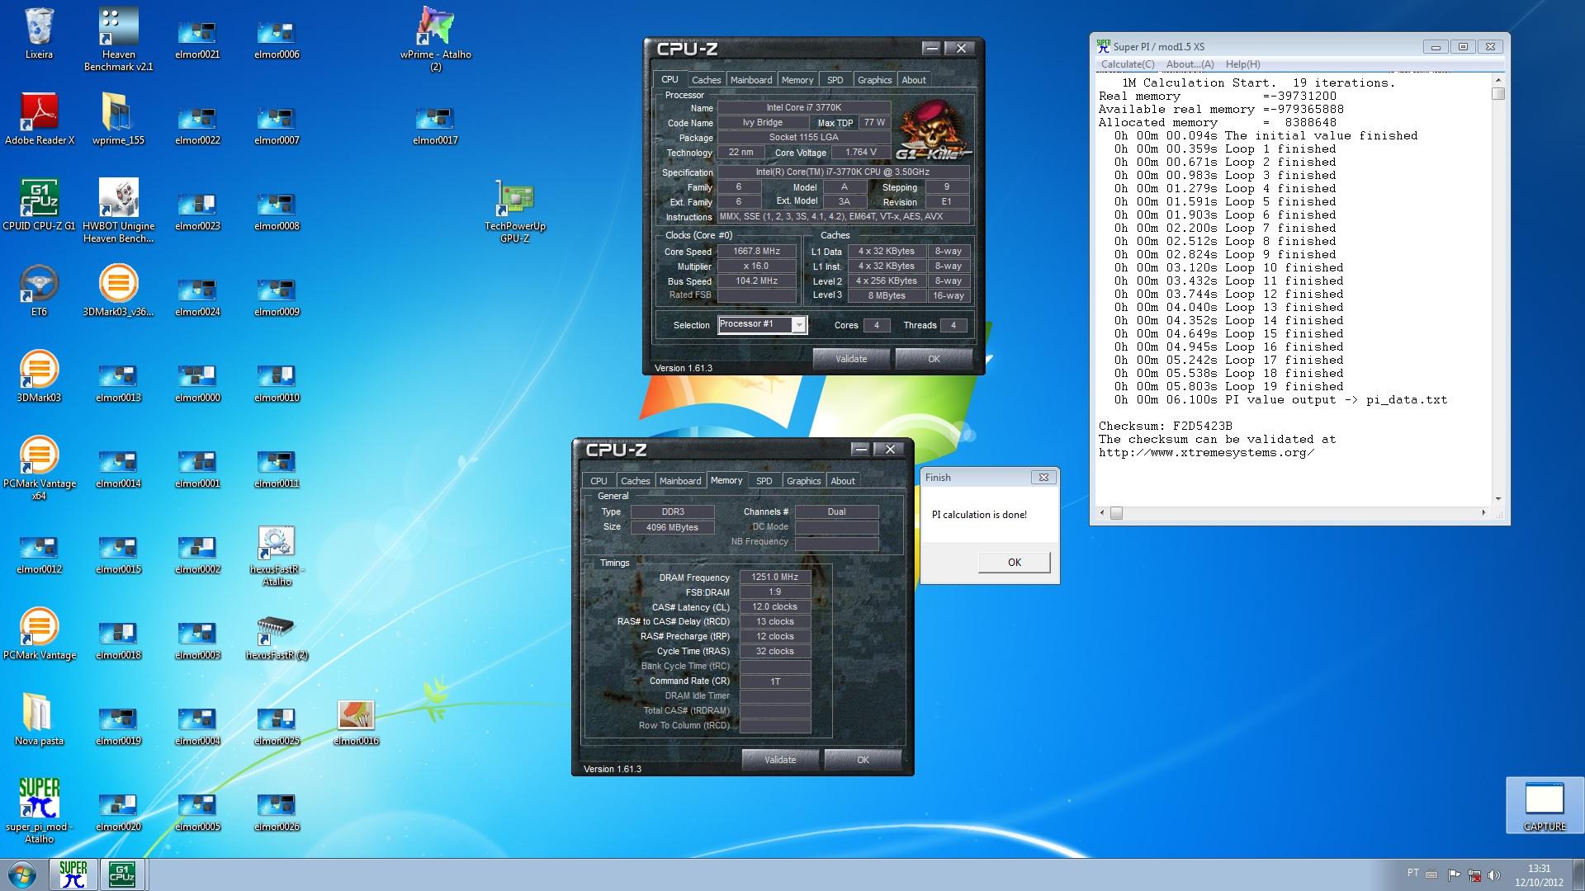Switch to CPU tab in lower CPU-Z

[599, 481]
